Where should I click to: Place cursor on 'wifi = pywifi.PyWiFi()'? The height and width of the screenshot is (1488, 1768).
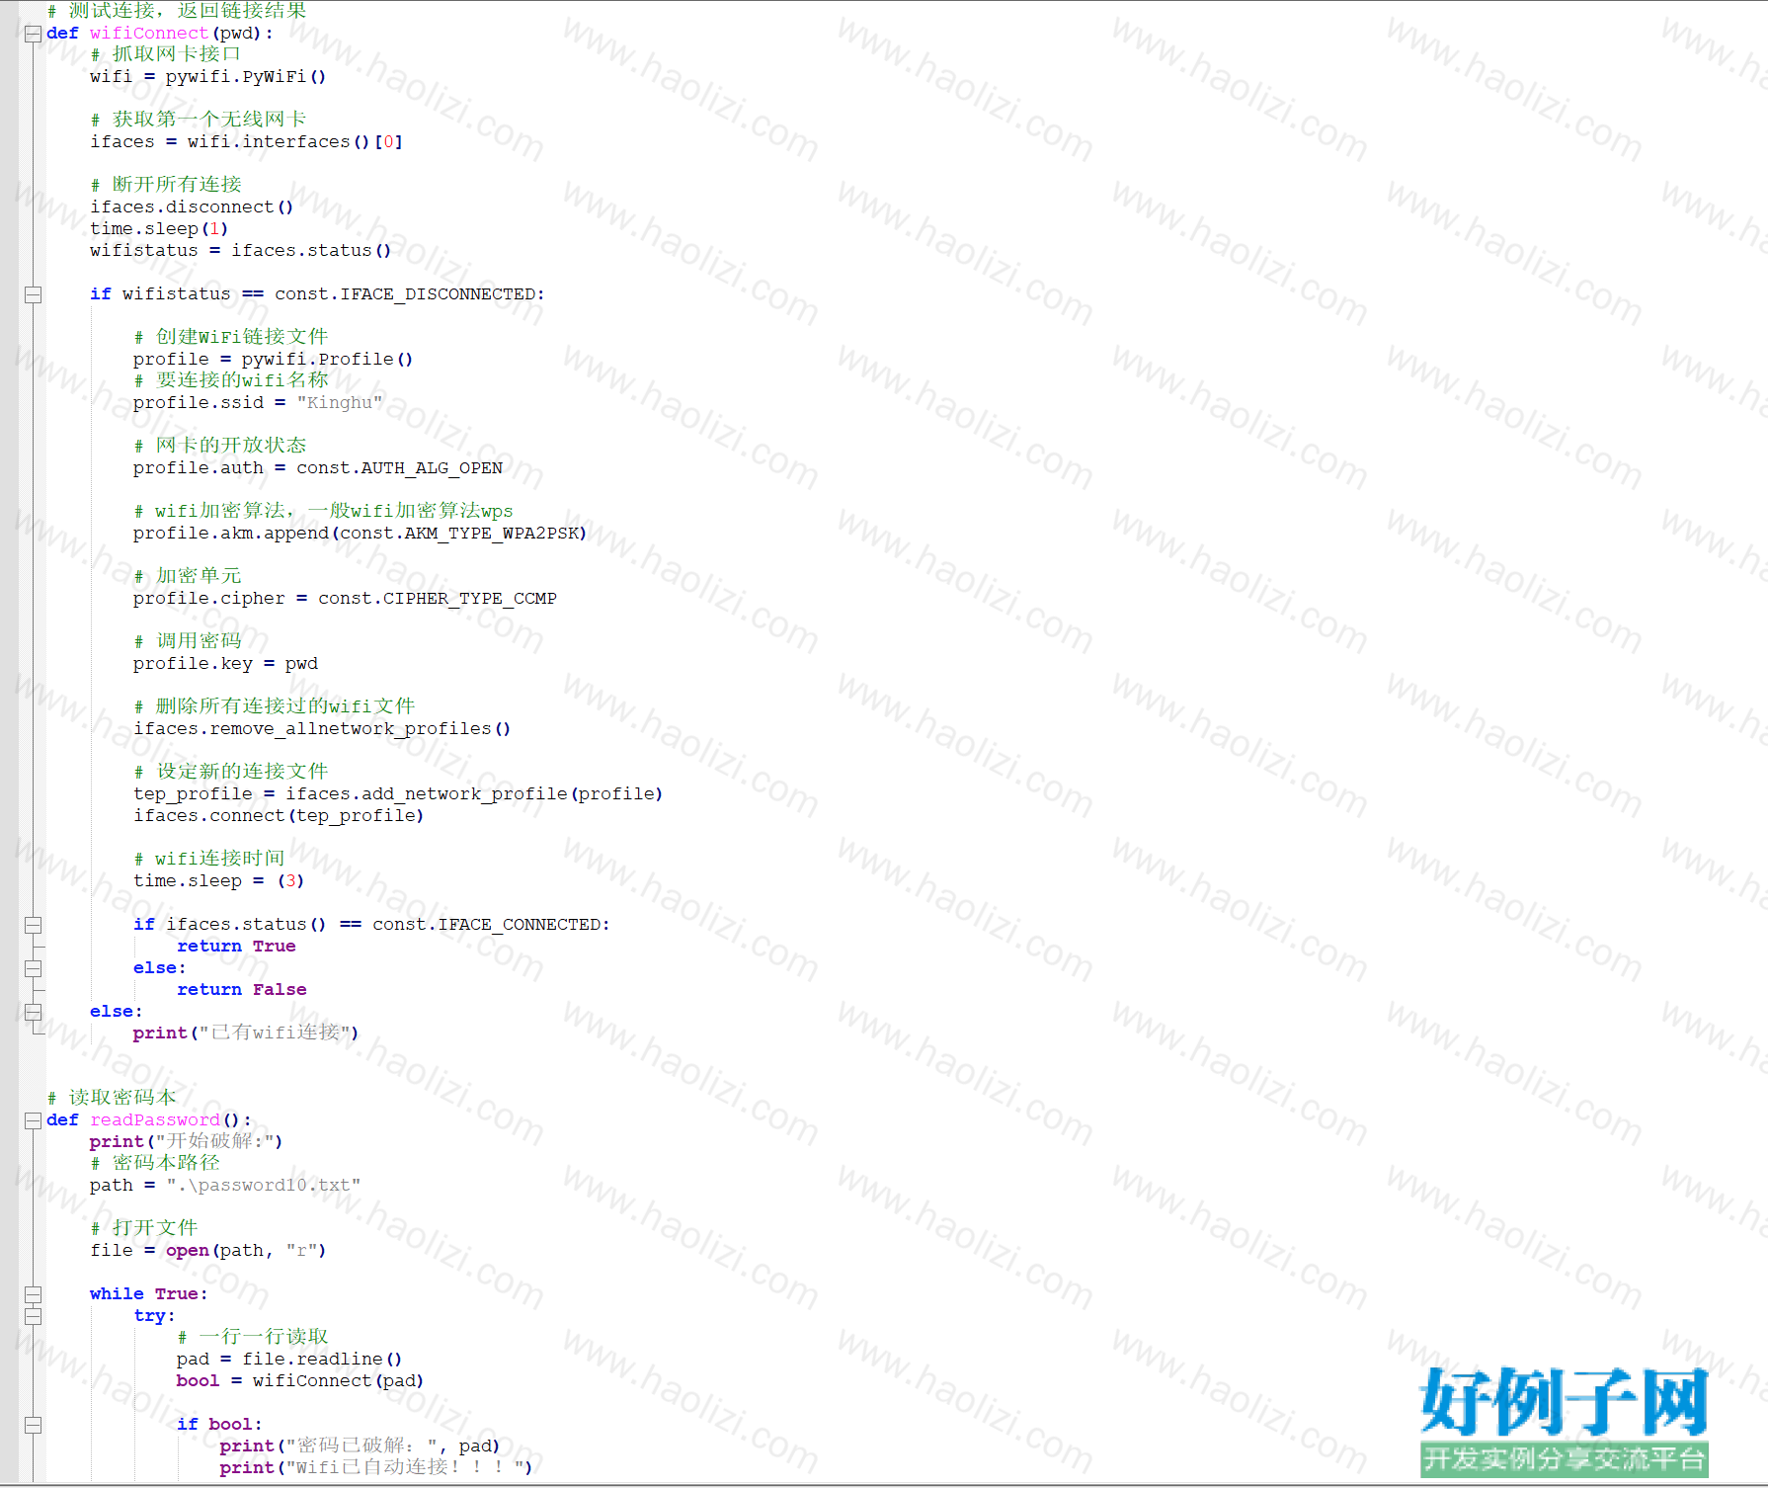tap(207, 77)
